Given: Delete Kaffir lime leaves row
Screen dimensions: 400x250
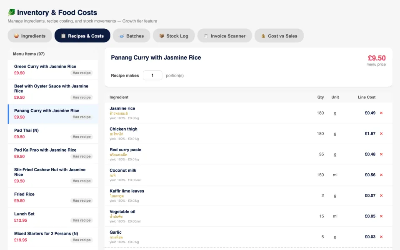Looking at the screenshot, I should pos(381,196).
